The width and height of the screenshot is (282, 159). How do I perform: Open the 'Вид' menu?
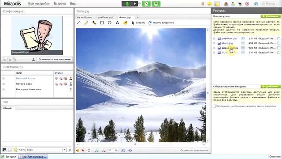[x=73, y=4]
